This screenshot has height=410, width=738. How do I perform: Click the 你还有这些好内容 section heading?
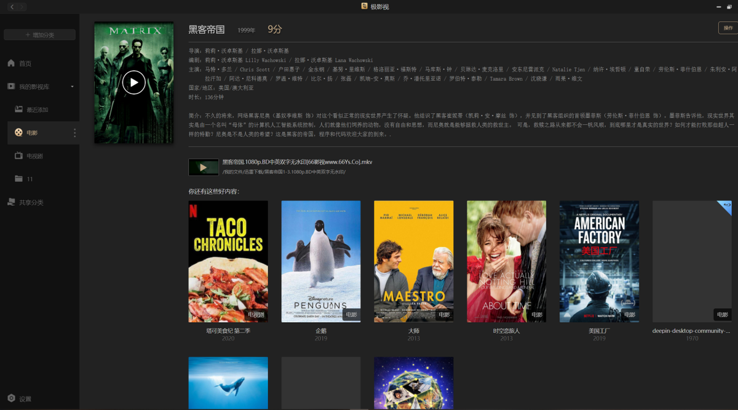[x=213, y=191]
